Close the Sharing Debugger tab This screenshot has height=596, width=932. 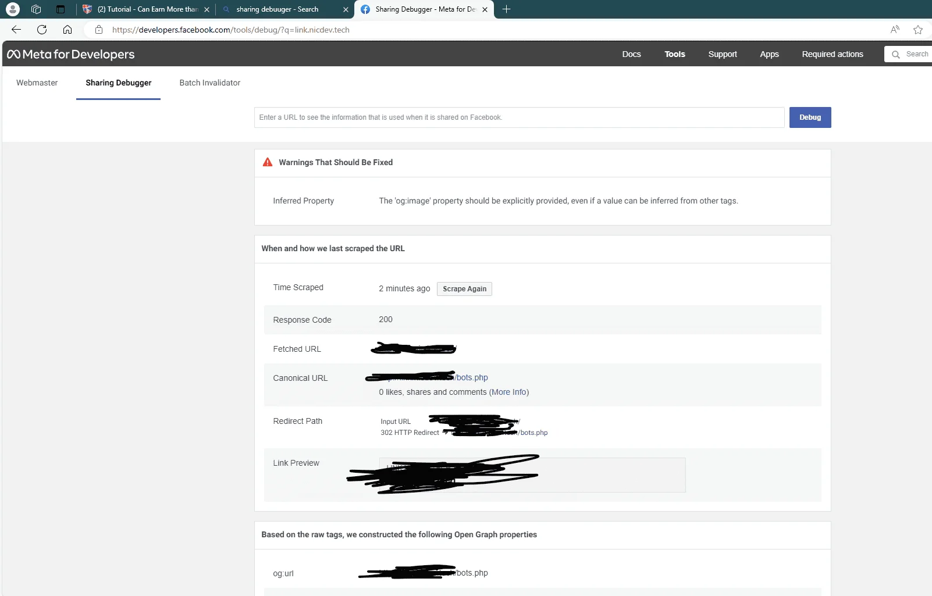[485, 9]
